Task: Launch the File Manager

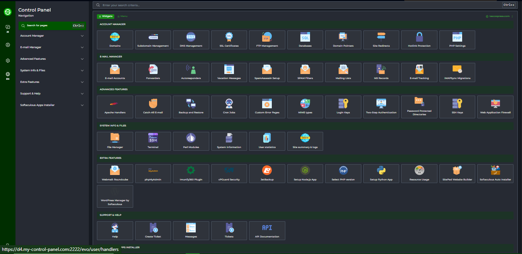Action: click(x=115, y=141)
